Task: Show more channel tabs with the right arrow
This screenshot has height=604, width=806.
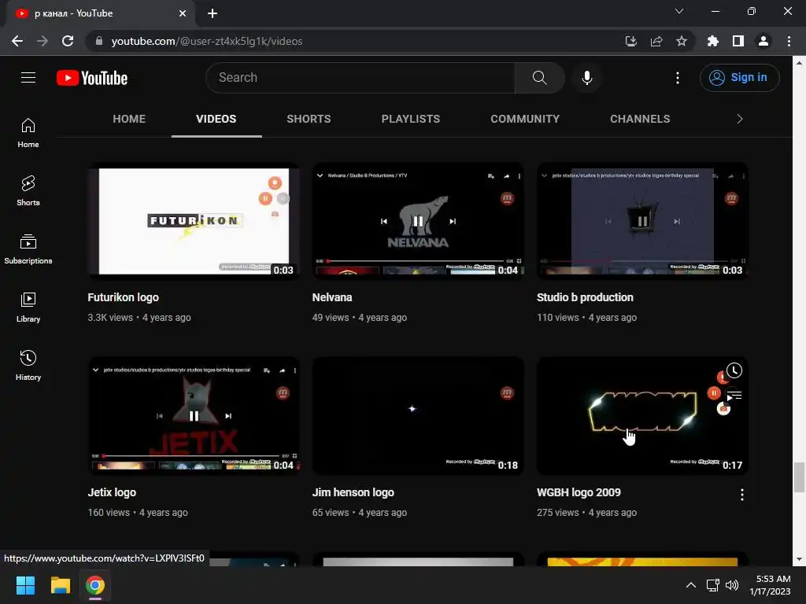Action: pyautogui.click(x=740, y=119)
